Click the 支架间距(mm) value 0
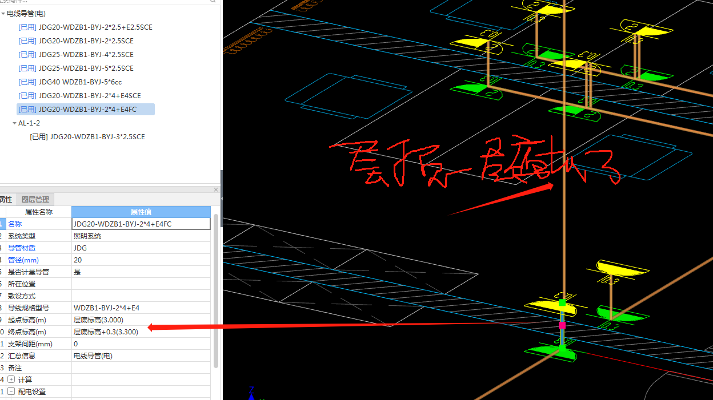The height and width of the screenshot is (400, 713). tap(141, 344)
